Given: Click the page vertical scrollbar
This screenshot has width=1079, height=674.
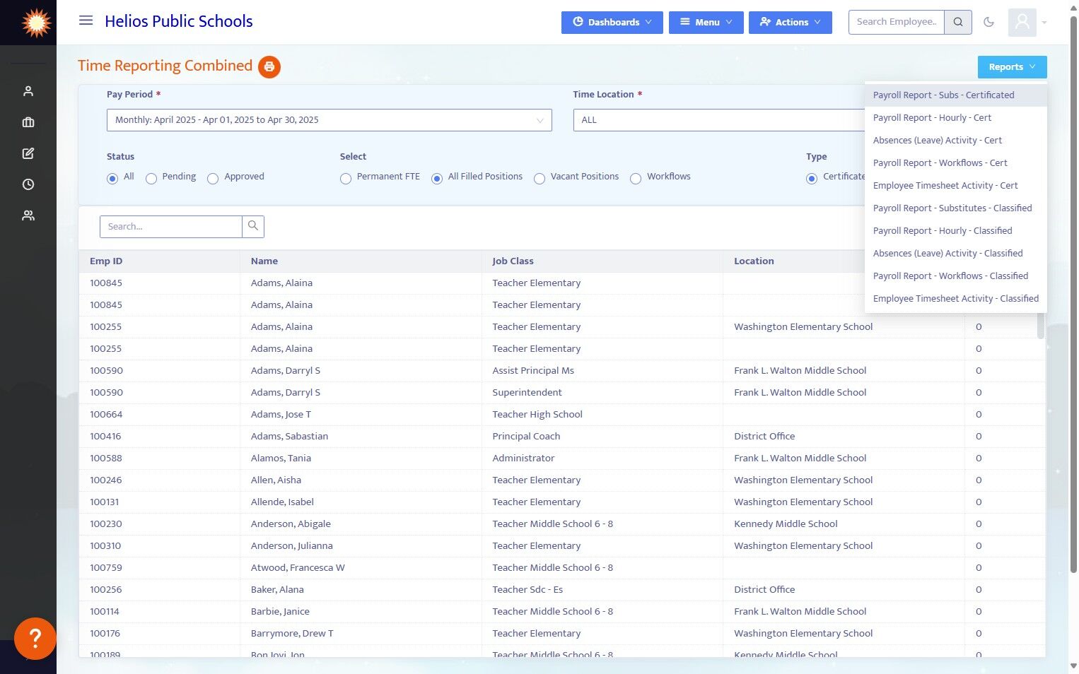Looking at the screenshot, I should pyautogui.click(x=1073, y=293).
